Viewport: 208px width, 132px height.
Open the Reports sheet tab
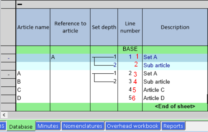pyautogui.click(x=173, y=126)
